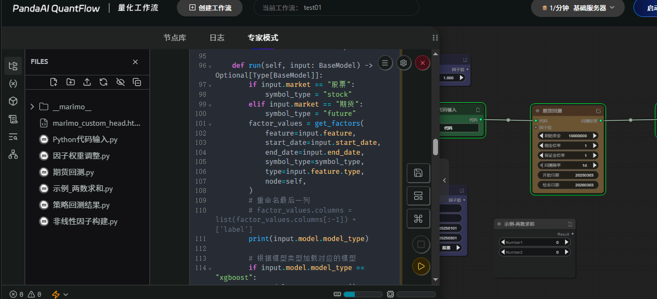Decrease 佣金倍率 with left arrow
Screen dimensions: 657x299
[x=542, y=145]
